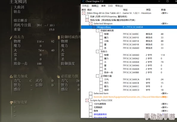Enable the 隐身 script
This screenshot has height=122, width=177.
(x=91, y=111)
